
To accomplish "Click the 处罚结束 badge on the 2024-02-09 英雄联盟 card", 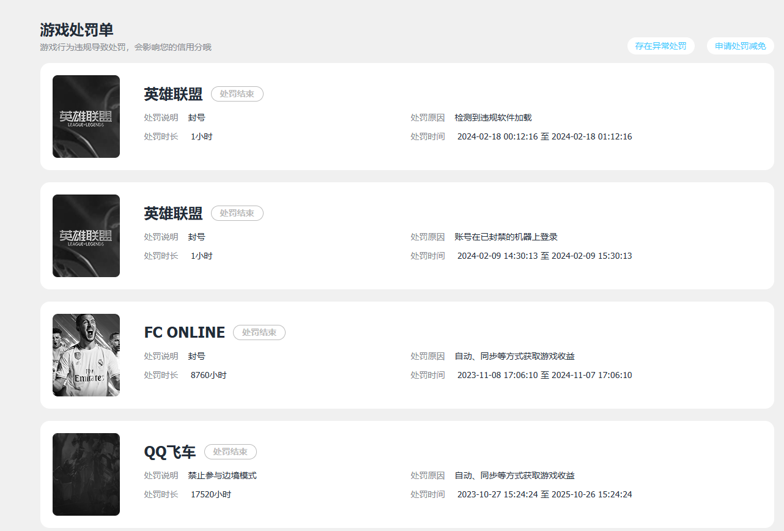I will coord(237,213).
